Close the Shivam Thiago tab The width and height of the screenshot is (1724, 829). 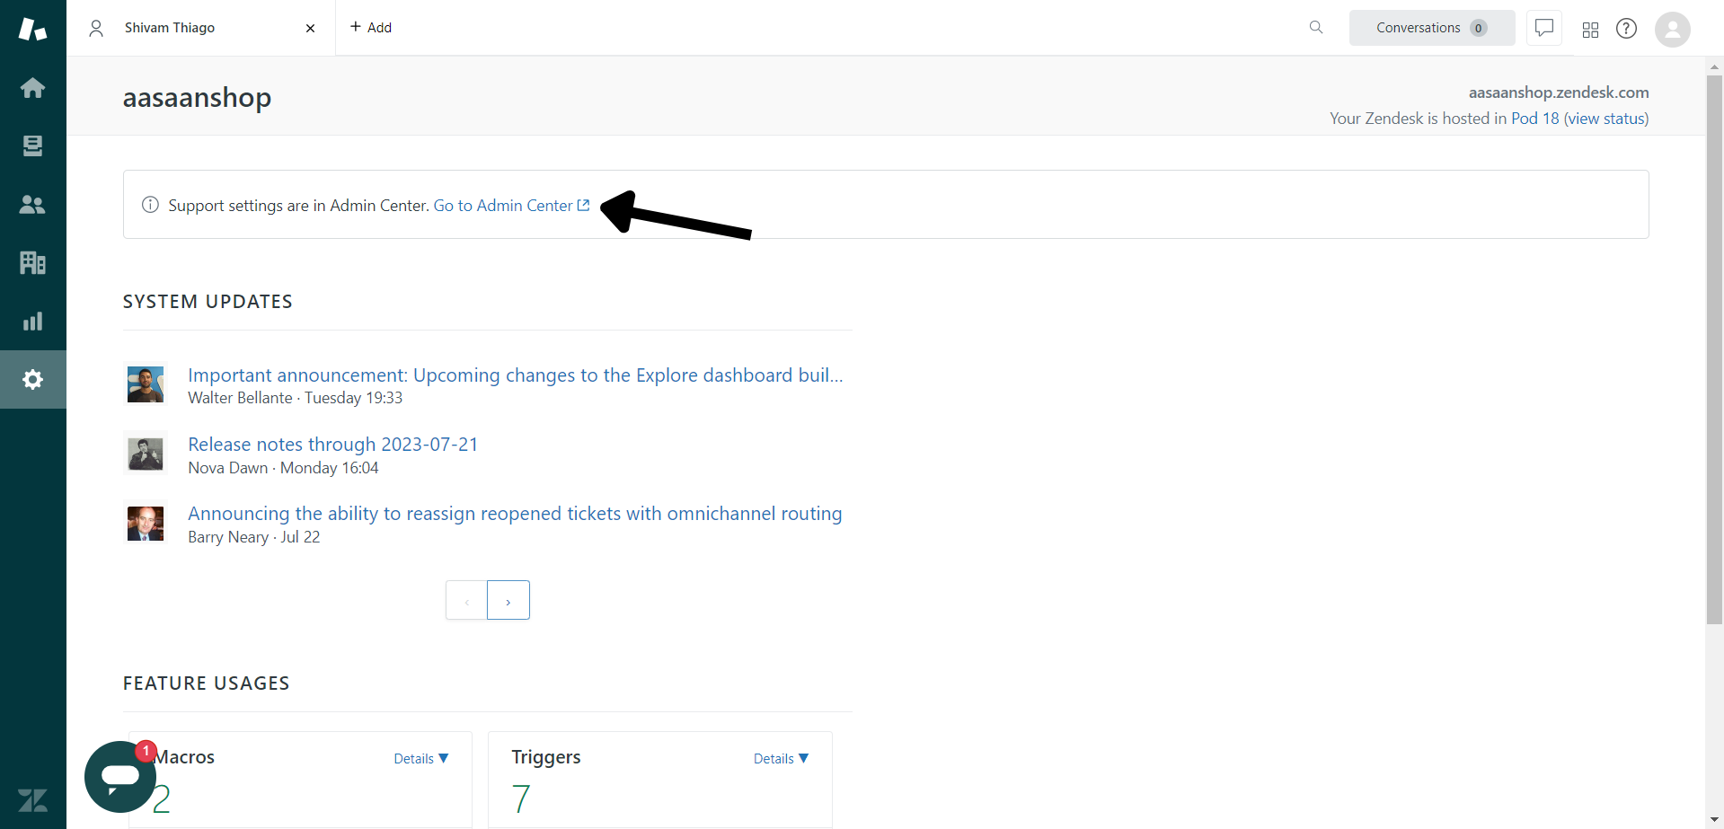click(x=310, y=28)
